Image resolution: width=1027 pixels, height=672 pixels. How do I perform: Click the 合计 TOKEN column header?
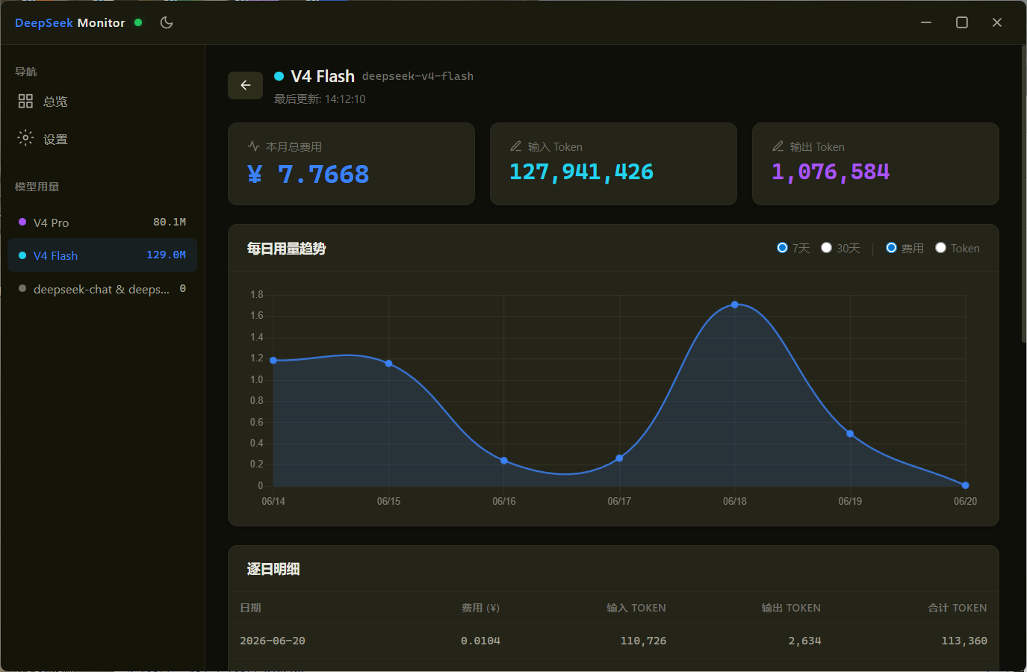[x=958, y=608]
